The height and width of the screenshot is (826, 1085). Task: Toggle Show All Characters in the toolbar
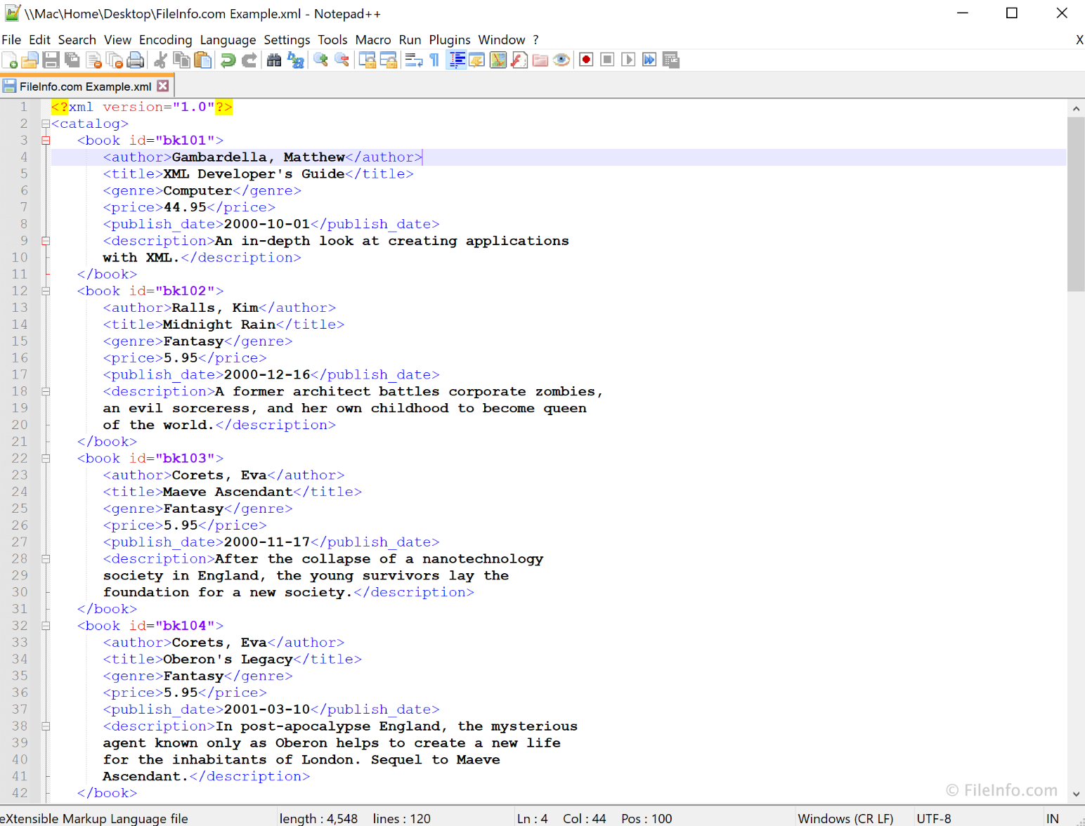[434, 60]
